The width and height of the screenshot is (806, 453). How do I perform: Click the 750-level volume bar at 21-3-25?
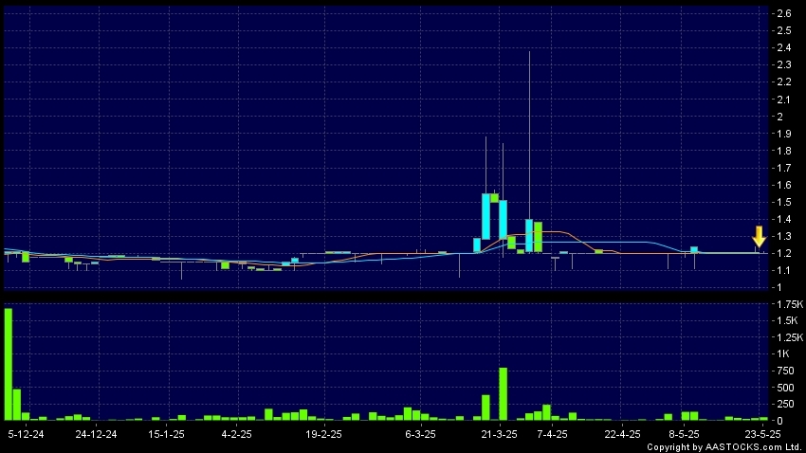(504, 394)
